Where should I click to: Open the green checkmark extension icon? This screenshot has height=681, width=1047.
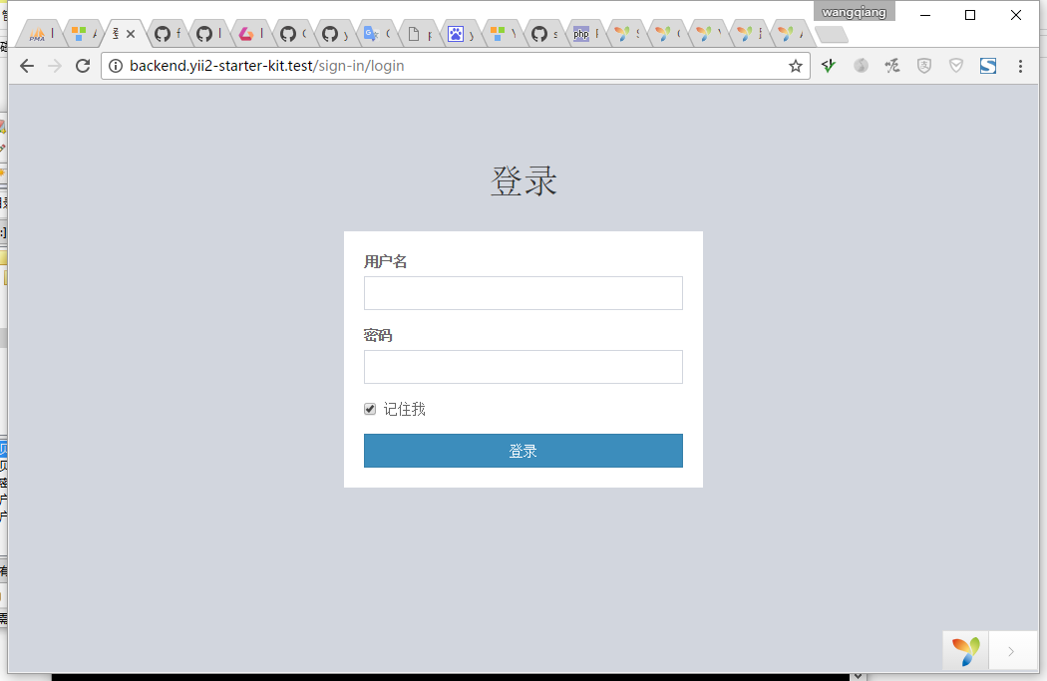[828, 66]
